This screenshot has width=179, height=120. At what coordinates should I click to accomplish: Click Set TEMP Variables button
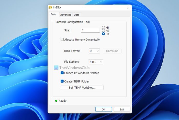[x=82, y=88]
